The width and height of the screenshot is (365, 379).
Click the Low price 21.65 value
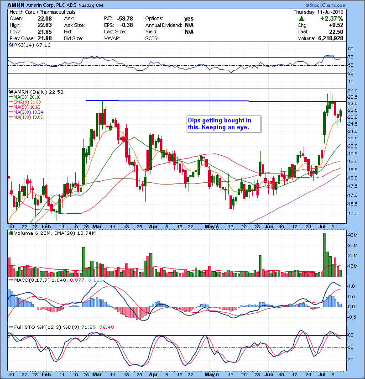(44, 32)
